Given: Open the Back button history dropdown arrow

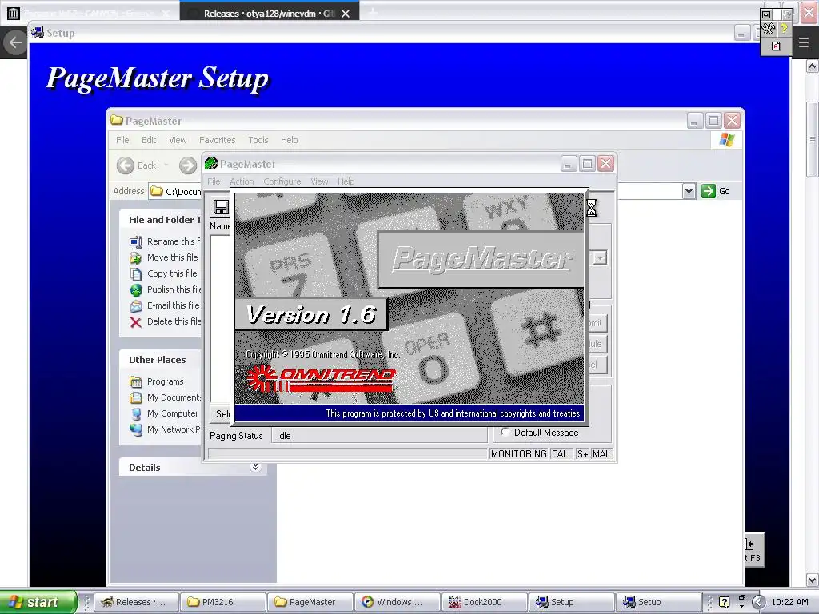Looking at the screenshot, I should 166,165.
